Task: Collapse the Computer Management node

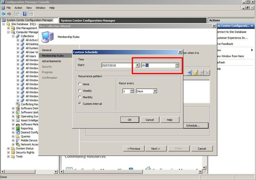Action: pos(8,32)
